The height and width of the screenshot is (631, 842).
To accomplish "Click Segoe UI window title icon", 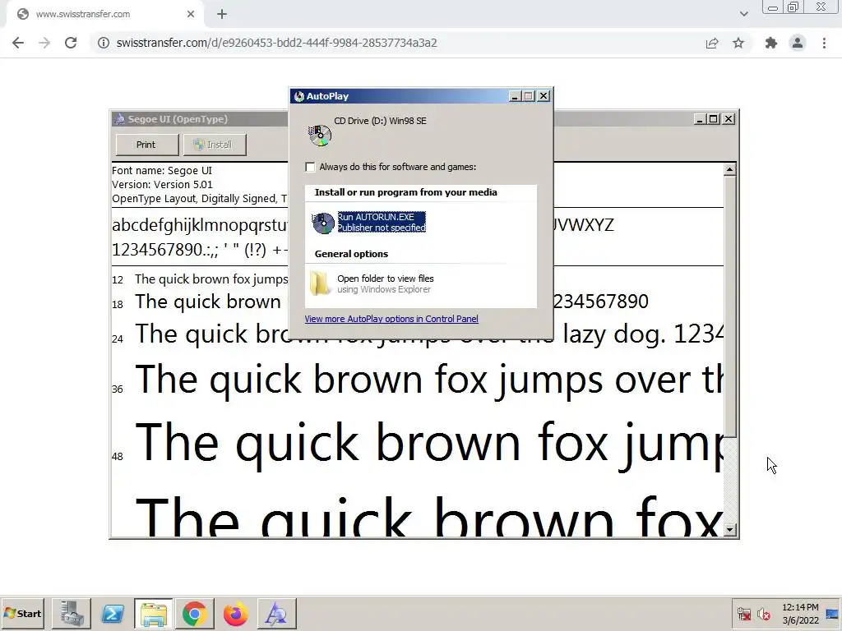I will (120, 119).
